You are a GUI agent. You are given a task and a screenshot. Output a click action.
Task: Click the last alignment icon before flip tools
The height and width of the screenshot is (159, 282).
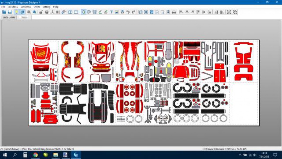click(209, 12)
